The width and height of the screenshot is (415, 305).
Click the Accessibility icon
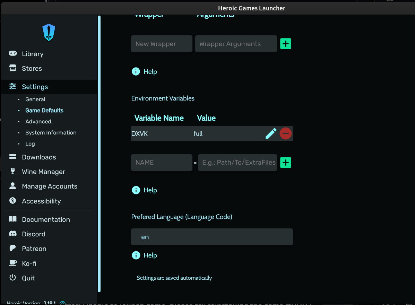pyautogui.click(x=13, y=201)
